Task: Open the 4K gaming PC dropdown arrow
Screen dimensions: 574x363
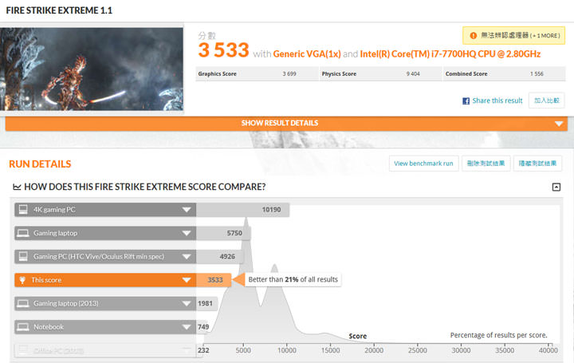Action: pyautogui.click(x=186, y=210)
